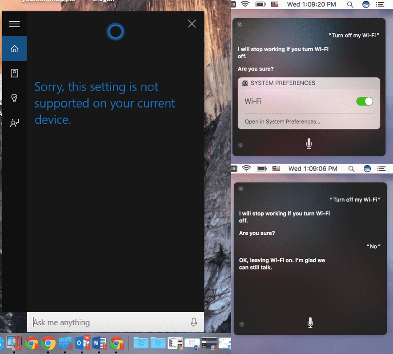Open the blue folder beside the dock divider
Screen dimensions: 393x354
click(141, 343)
